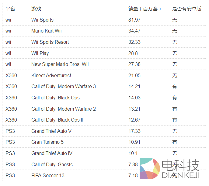Viewport: 209px width, 186px height.
Task: Click the 游戏 column header
Action: (36, 9)
